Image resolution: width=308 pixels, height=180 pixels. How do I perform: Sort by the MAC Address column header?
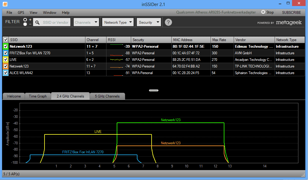[191, 40]
